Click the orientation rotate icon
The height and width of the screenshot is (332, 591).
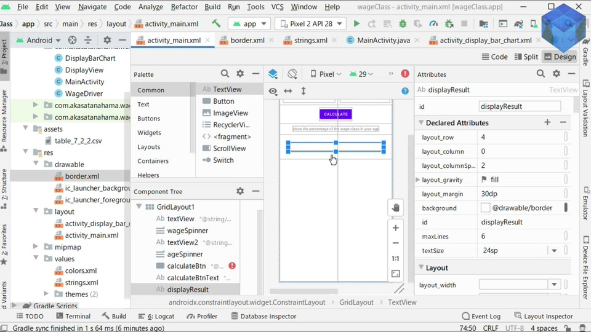[x=292, y=74]
